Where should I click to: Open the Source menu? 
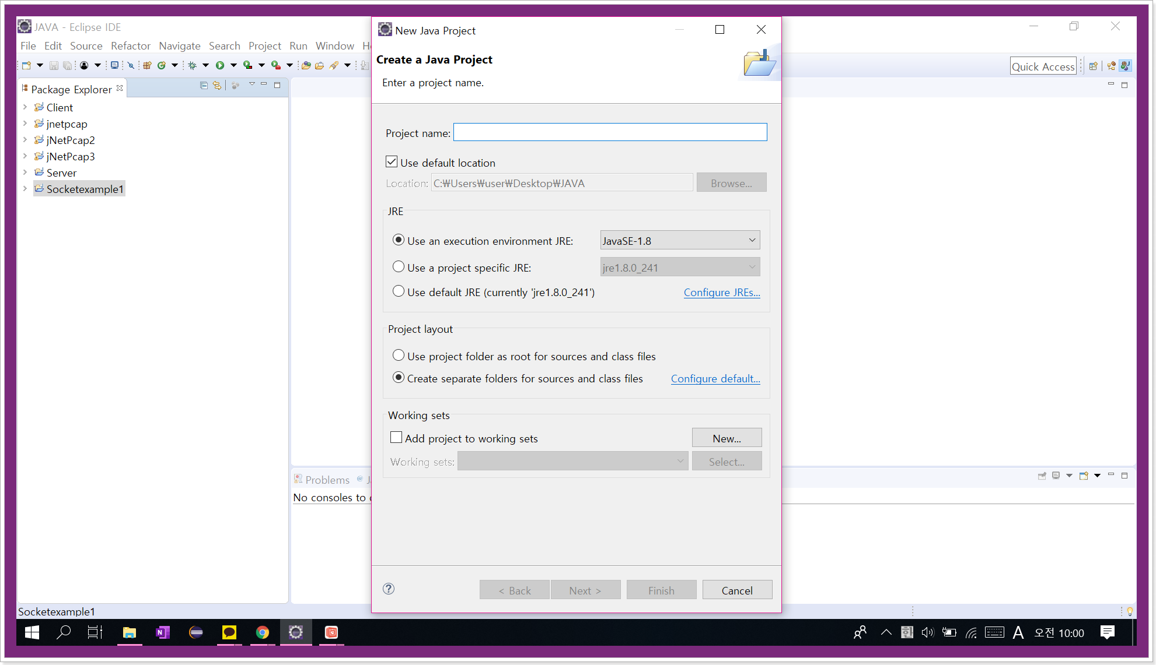point(86,45)
